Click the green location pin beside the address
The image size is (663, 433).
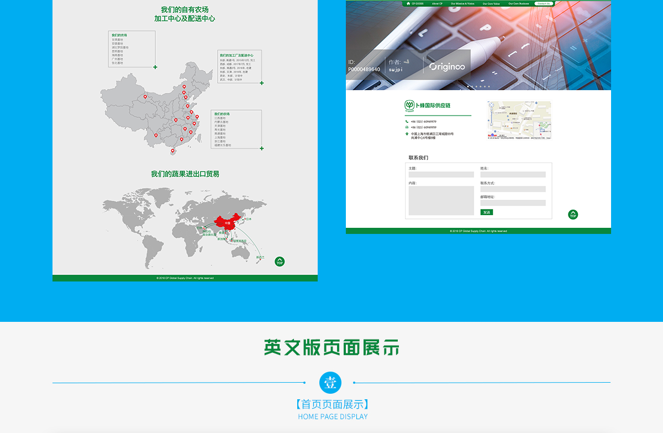[x=407, y=134]
